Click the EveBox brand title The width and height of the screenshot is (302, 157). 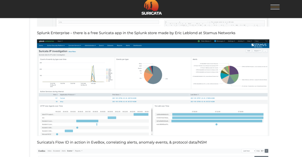coord(42,151)
